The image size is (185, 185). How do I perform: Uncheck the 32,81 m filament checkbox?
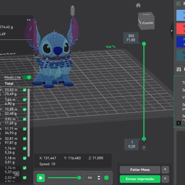tap(25, 139)
